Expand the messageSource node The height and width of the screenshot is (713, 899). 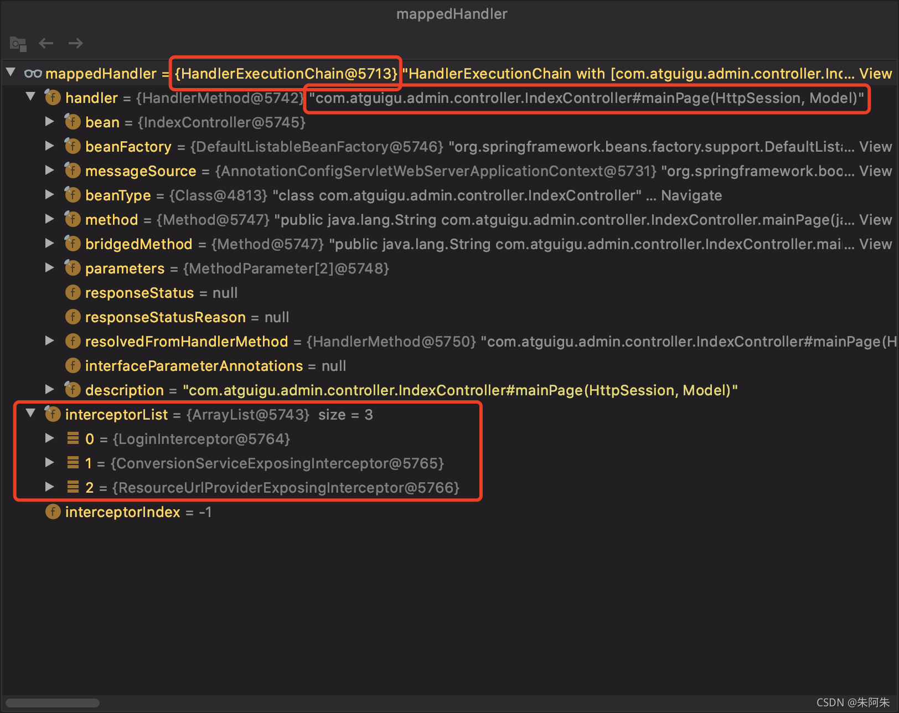50,170
